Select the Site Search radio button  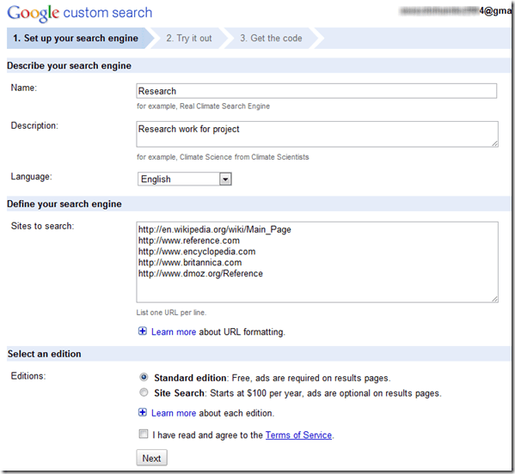144,392
